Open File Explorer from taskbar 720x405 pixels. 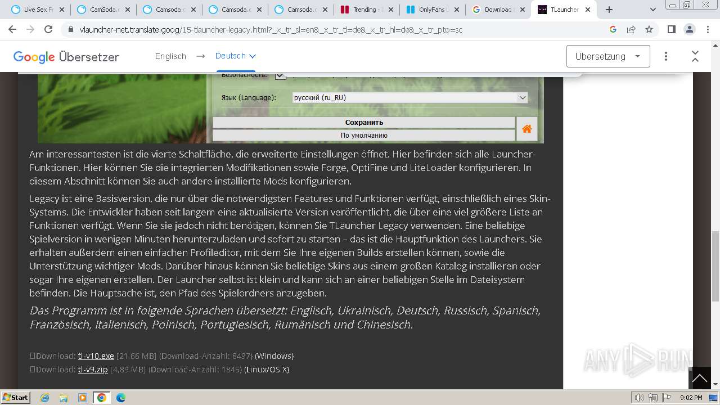(64, 398)
